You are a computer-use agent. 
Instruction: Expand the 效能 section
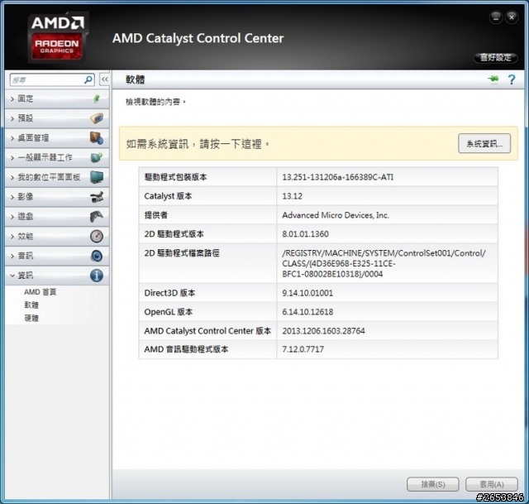tap(12, 237)
